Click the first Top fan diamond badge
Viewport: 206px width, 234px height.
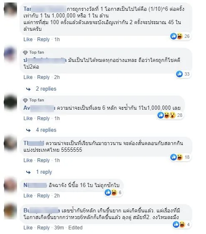(x=25, y=52)
